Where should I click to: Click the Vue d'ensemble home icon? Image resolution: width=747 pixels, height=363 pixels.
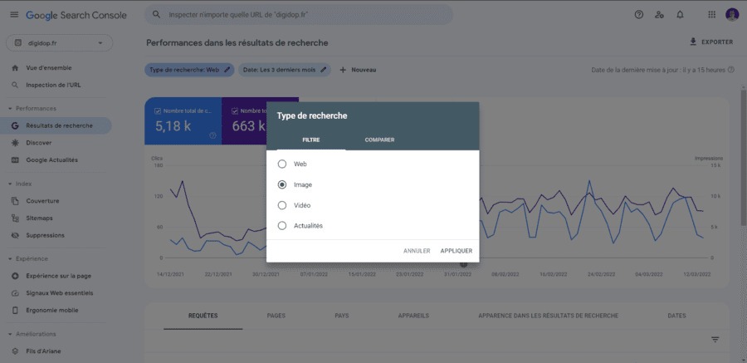click(15, 68)
